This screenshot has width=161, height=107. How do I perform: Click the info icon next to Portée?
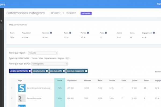click(x=88, y=33)
